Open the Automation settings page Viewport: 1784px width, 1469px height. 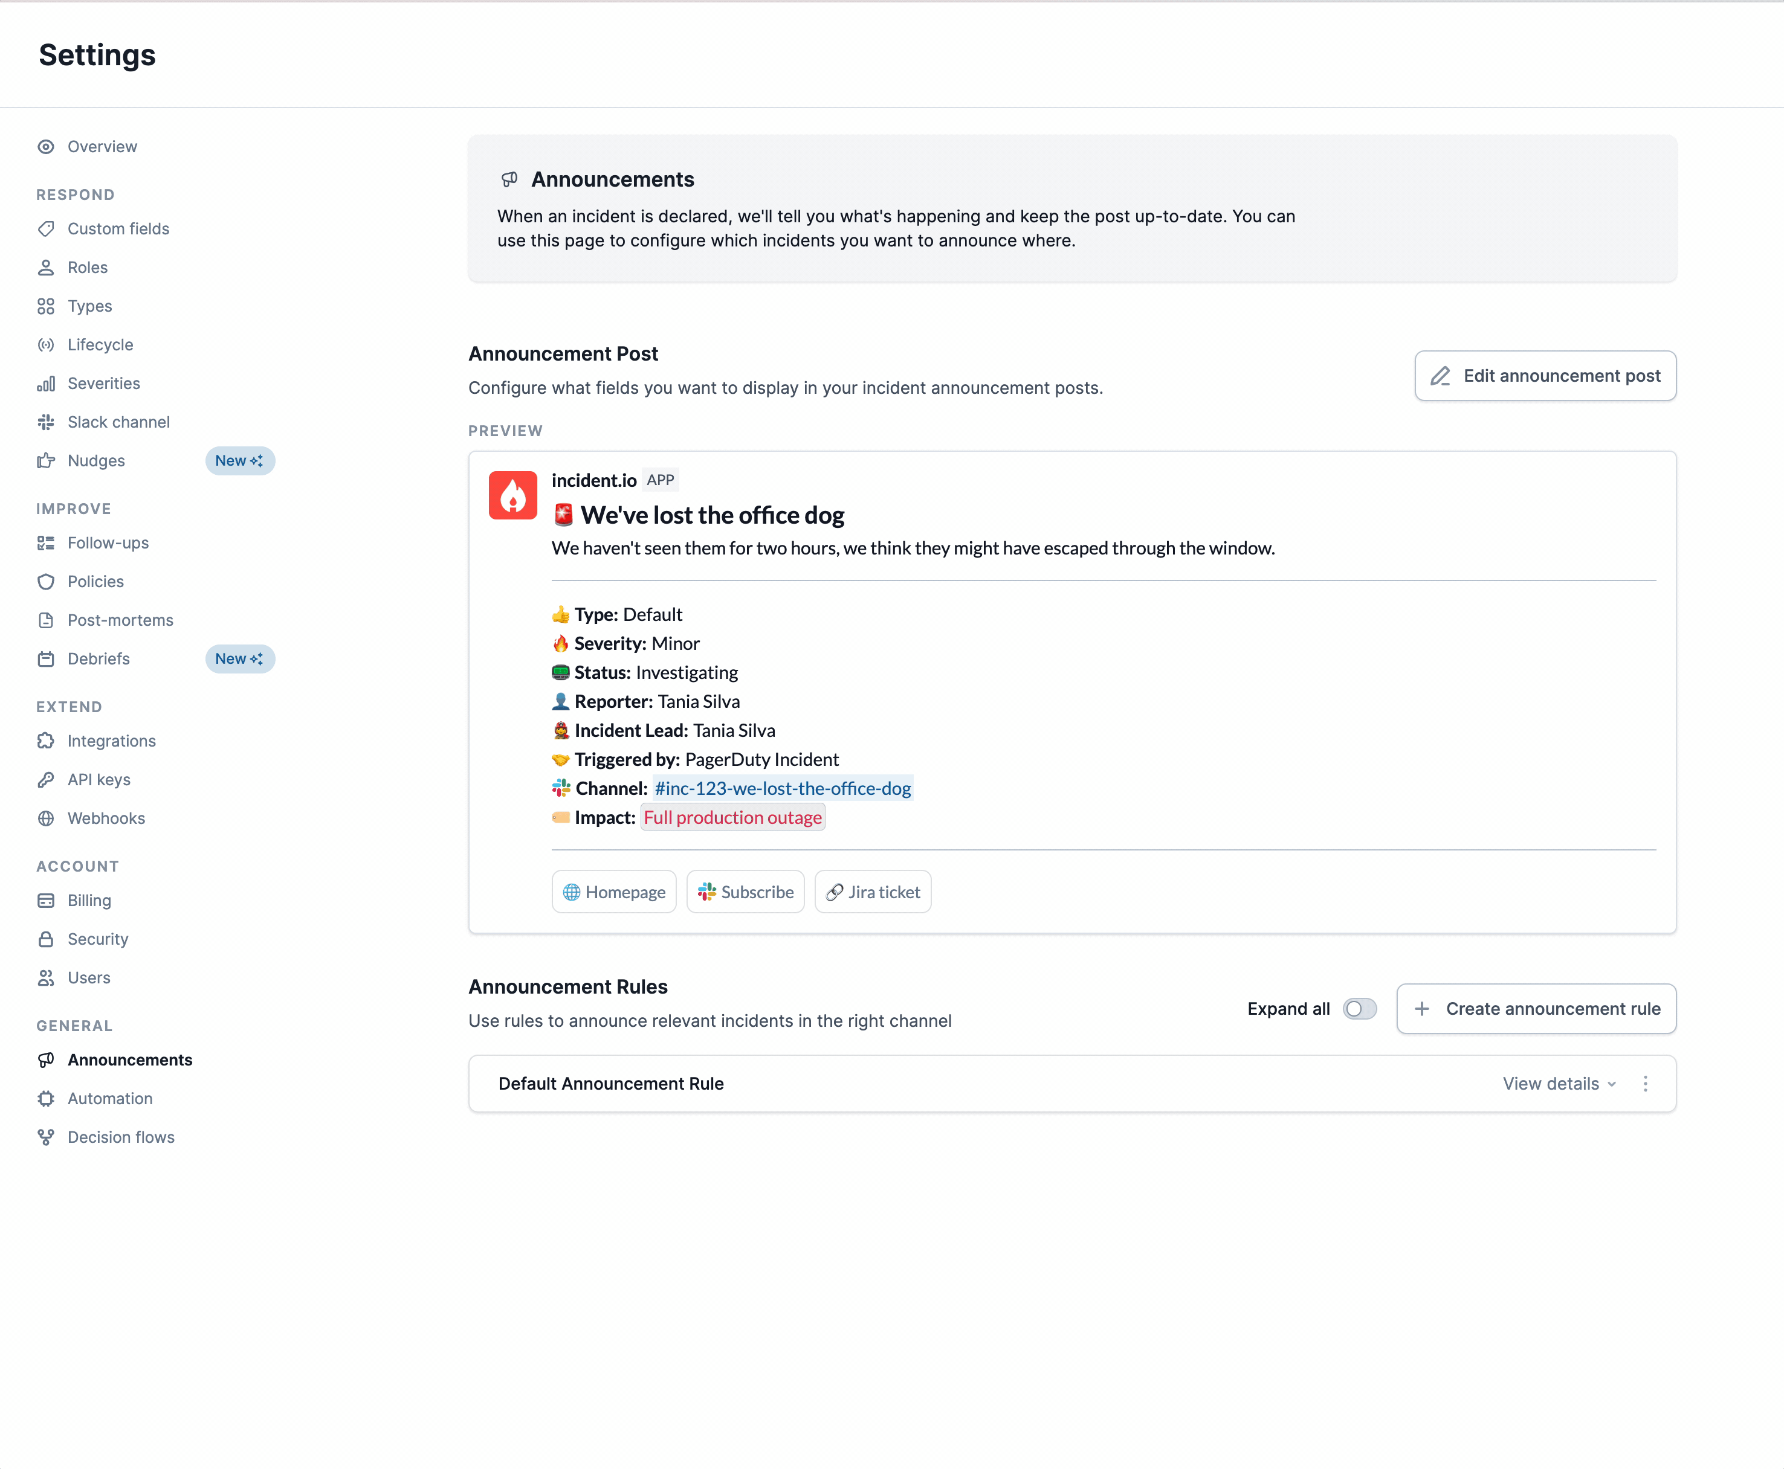110,1098
